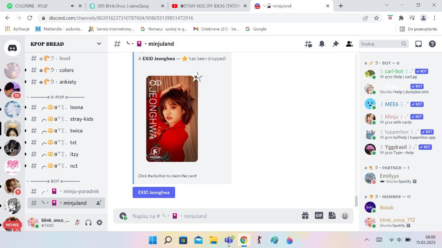Open the Discord inbox
The width and height of the screenshot is (442, 248).
(418, 44)
